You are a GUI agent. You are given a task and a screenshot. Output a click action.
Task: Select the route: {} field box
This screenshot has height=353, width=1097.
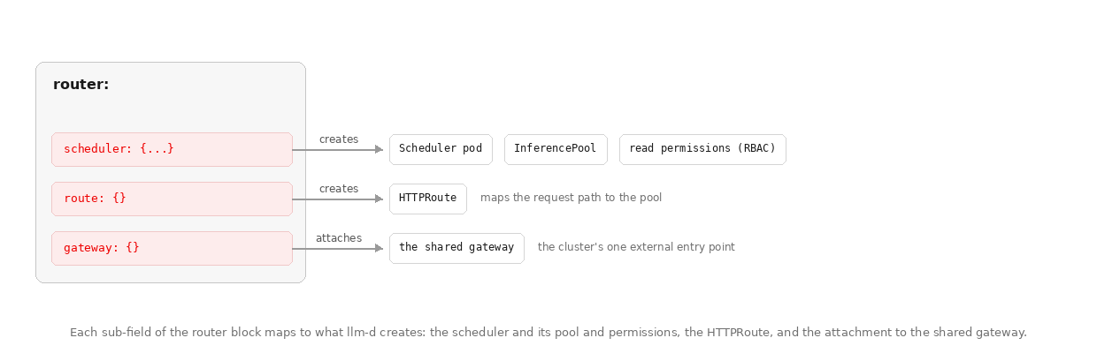pyautogui.click(x=172, y=199)
